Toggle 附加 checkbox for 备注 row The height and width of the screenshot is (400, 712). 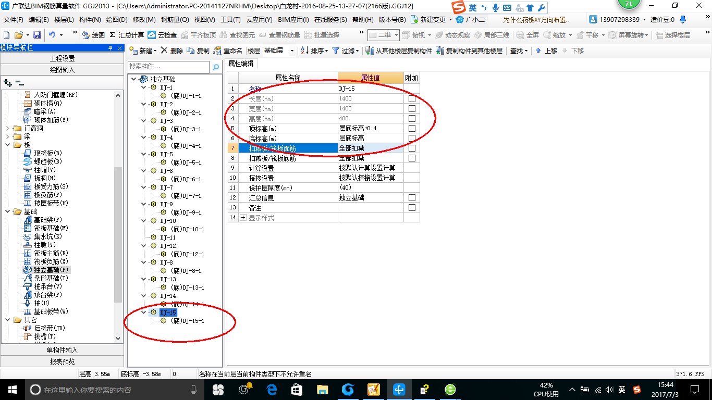coord(412,208)
